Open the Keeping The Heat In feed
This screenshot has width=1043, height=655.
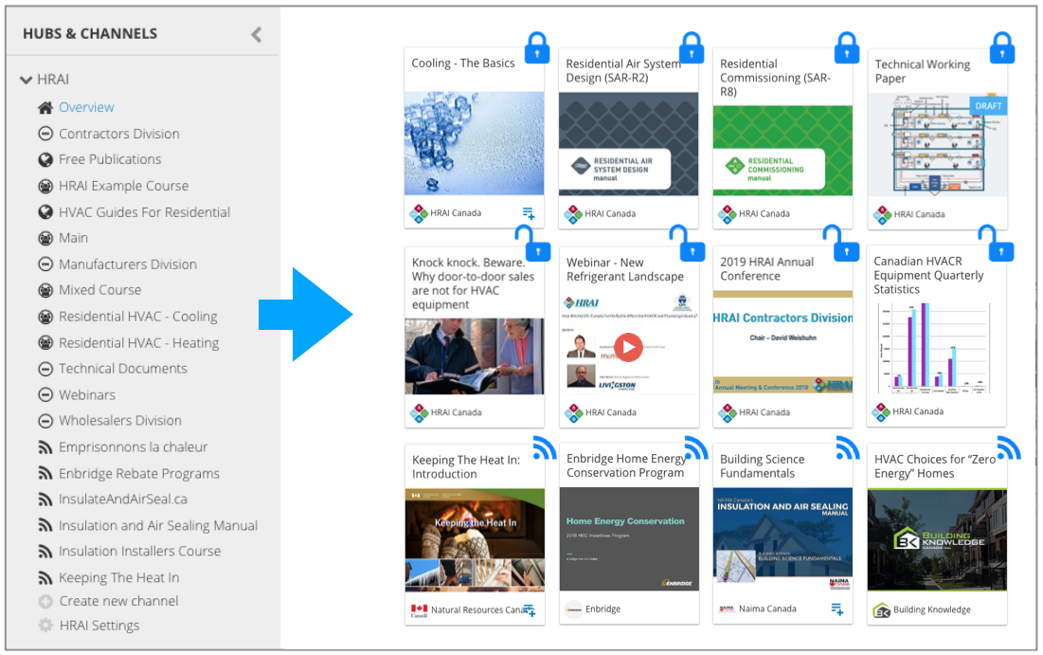click(119, 578)
